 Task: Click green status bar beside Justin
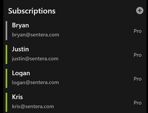pyautogui.click(x=7, y=54)
